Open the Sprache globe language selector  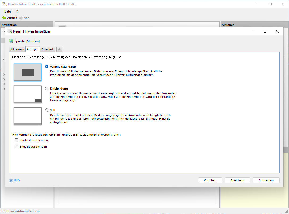(11, 41)
